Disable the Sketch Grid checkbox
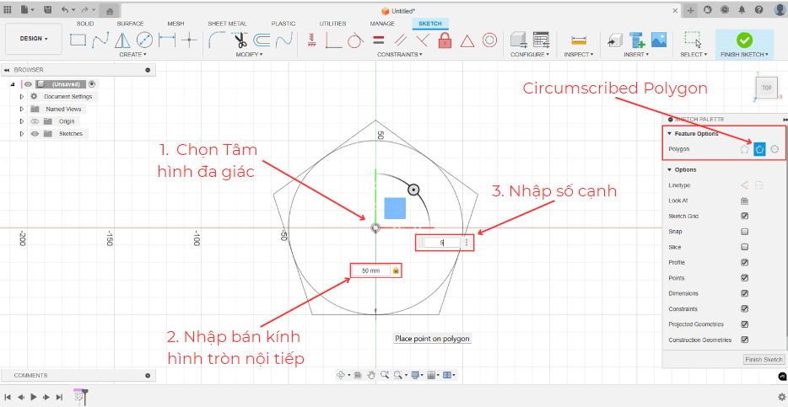This screenshot has width=788, height=407. (x=744, y=216)
